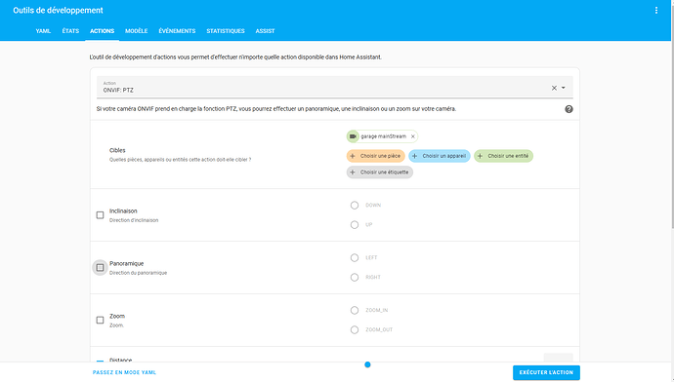Remove the garage mainStream target chip
674x382 pixels.
tap(412, 136)
